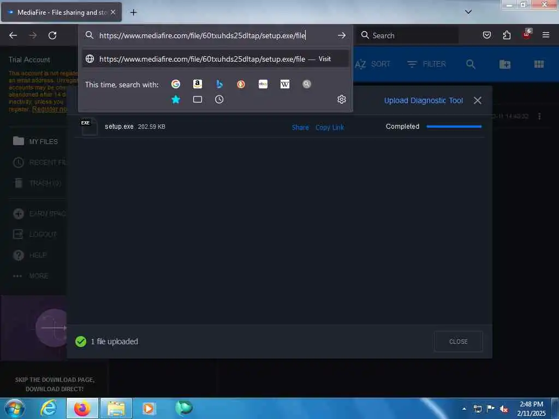559x419 pixels.
Task: Open the Extensions puzzle icon
Action: [x=507, y=35]
